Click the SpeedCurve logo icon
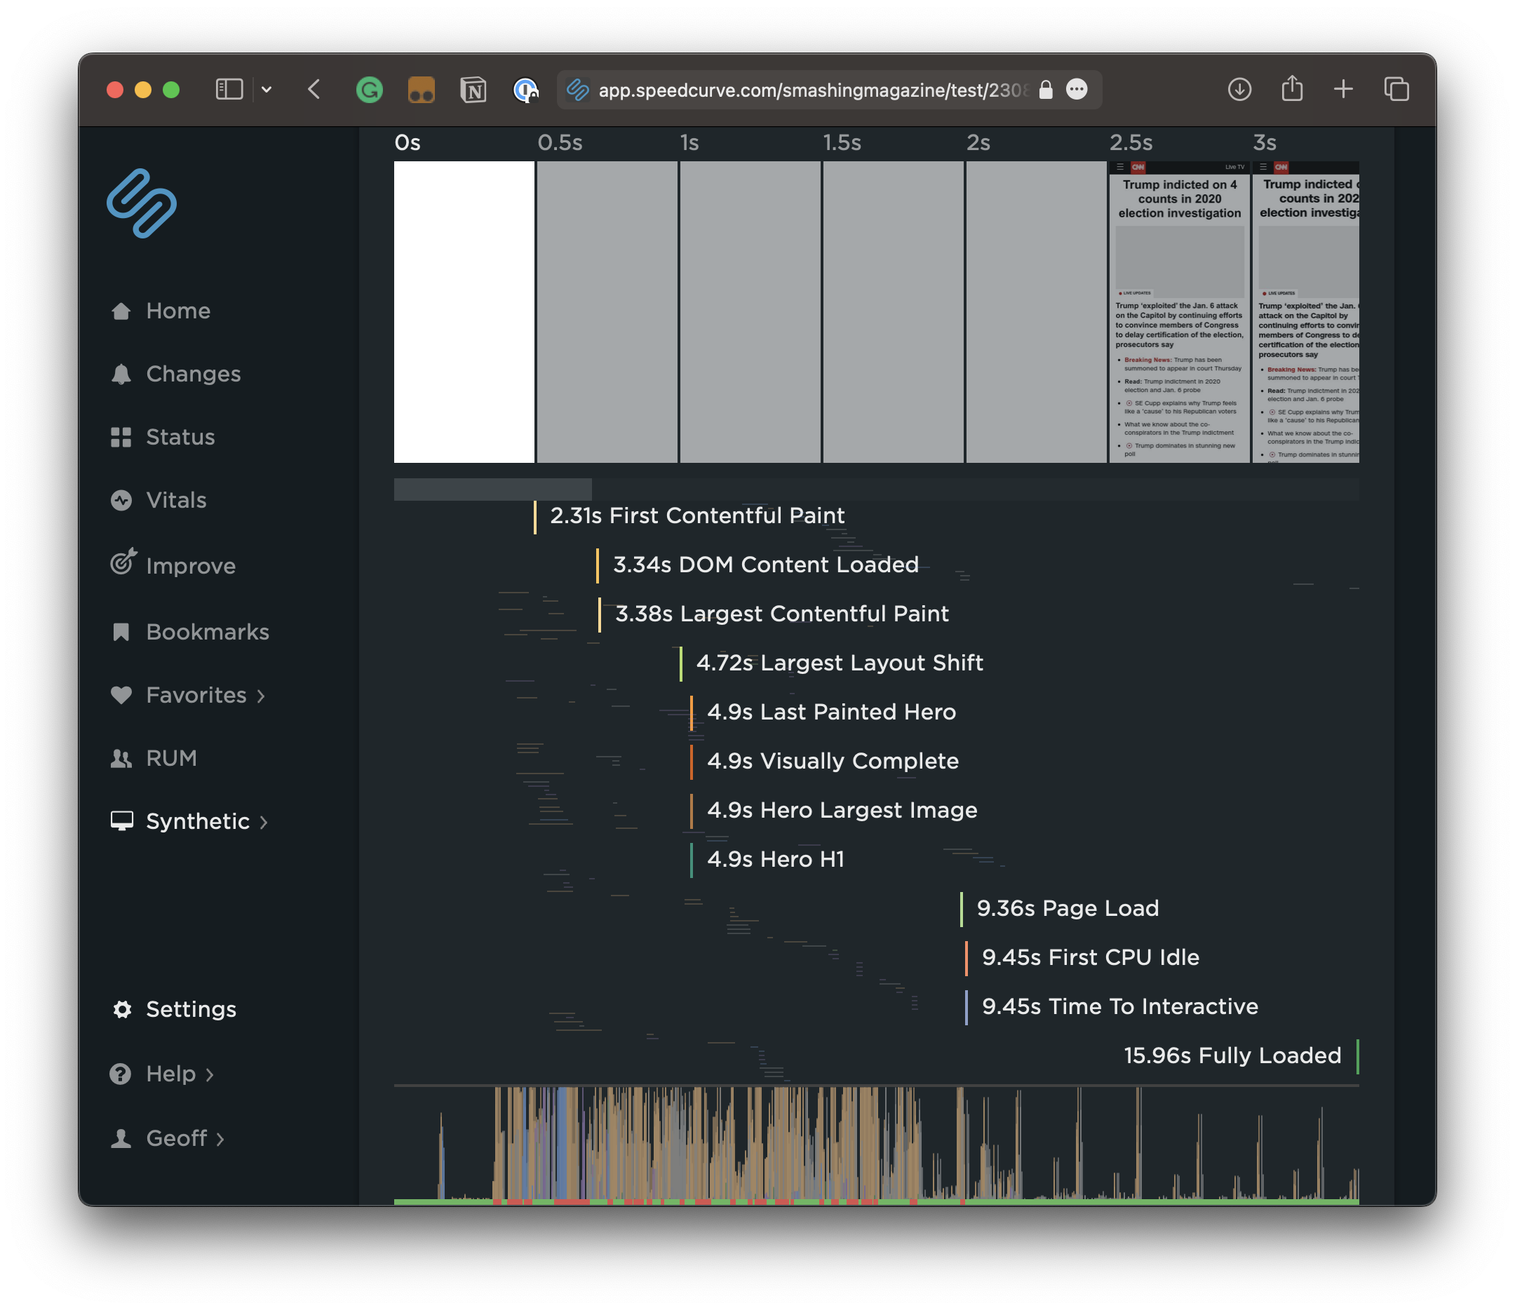The height and width of the screenshot is (1310, 1515). (142, 203)
